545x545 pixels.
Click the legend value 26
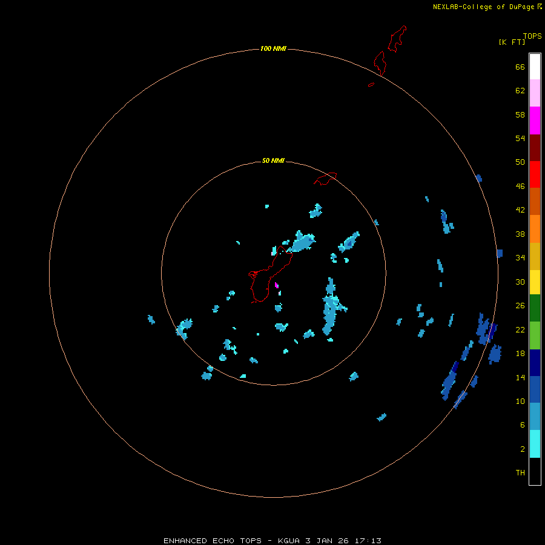click(520, 306)
